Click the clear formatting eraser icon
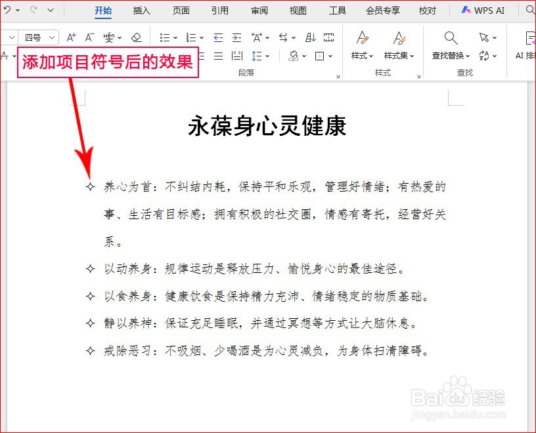 [x=137, y=38]
